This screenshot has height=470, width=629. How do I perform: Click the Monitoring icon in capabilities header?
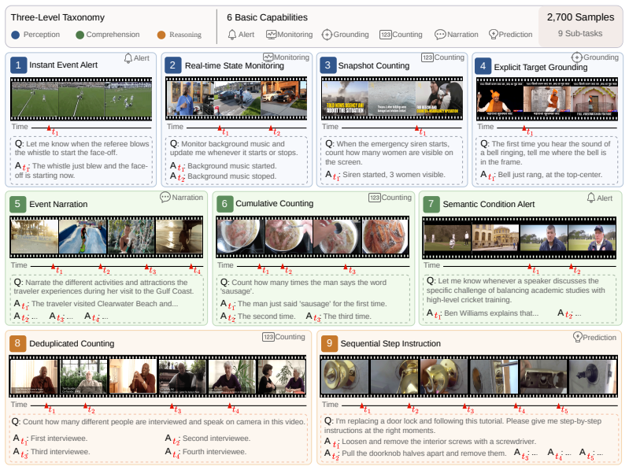(271, 35)
